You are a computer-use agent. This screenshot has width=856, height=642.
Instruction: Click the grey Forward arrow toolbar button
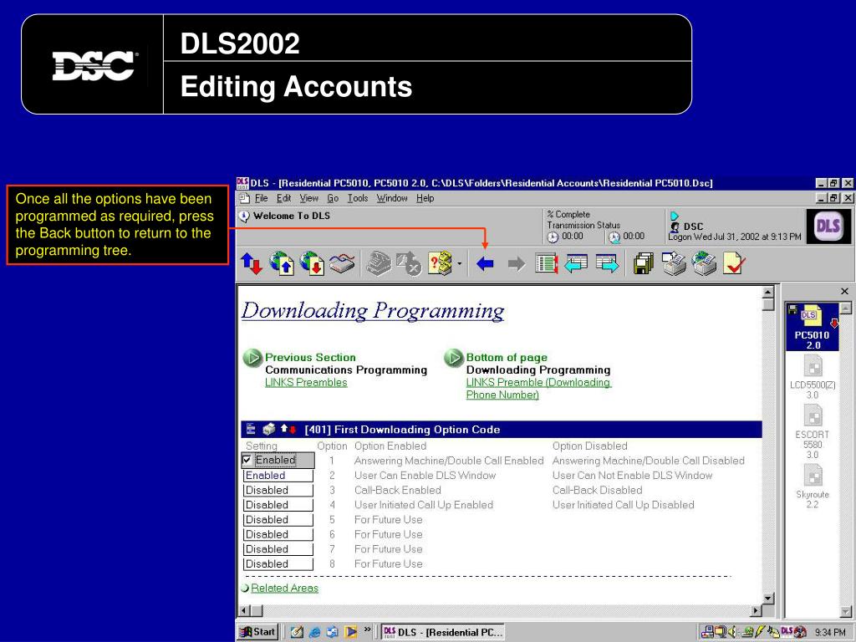[516, 264]
